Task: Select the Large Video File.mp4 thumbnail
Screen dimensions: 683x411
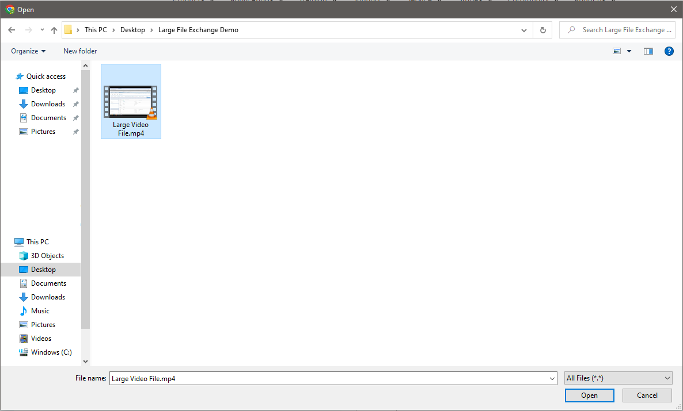Action: tap(131, 101)
